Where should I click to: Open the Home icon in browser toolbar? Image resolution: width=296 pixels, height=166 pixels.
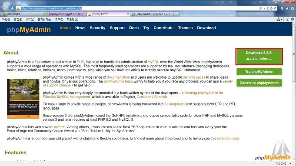[282, 8]
